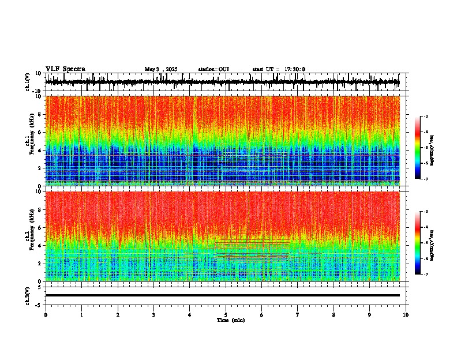The width and height of the screenshot is (457, 353).
Task: Click the "8" kHz tick of ch.1 spectrogram
Action: click(40, 114)
